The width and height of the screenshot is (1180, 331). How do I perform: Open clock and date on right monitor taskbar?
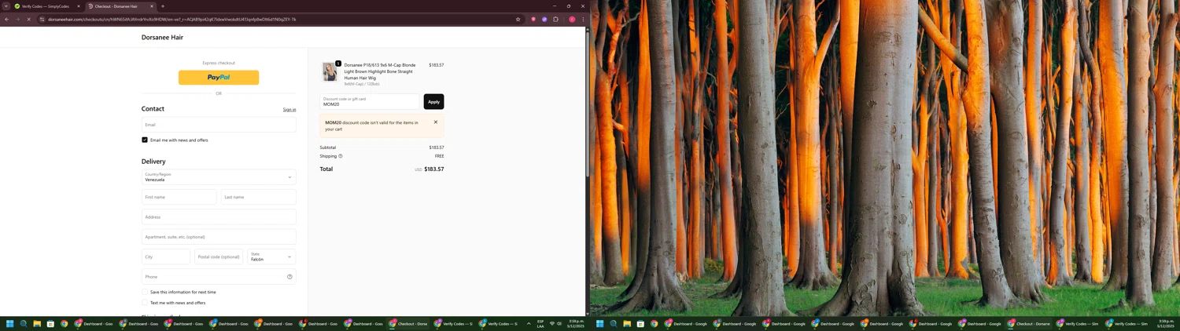[x=1166, y=323]
